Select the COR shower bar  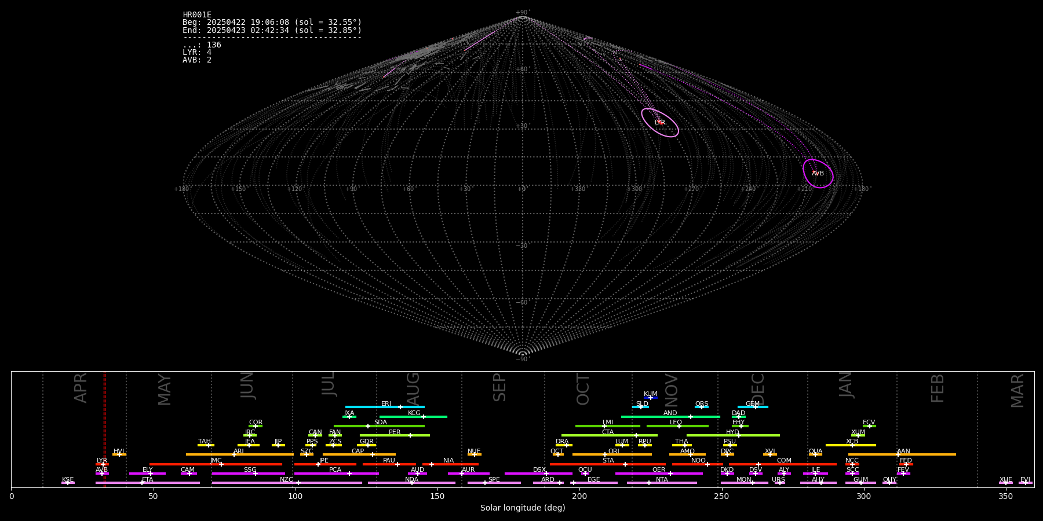pos(256,426)
